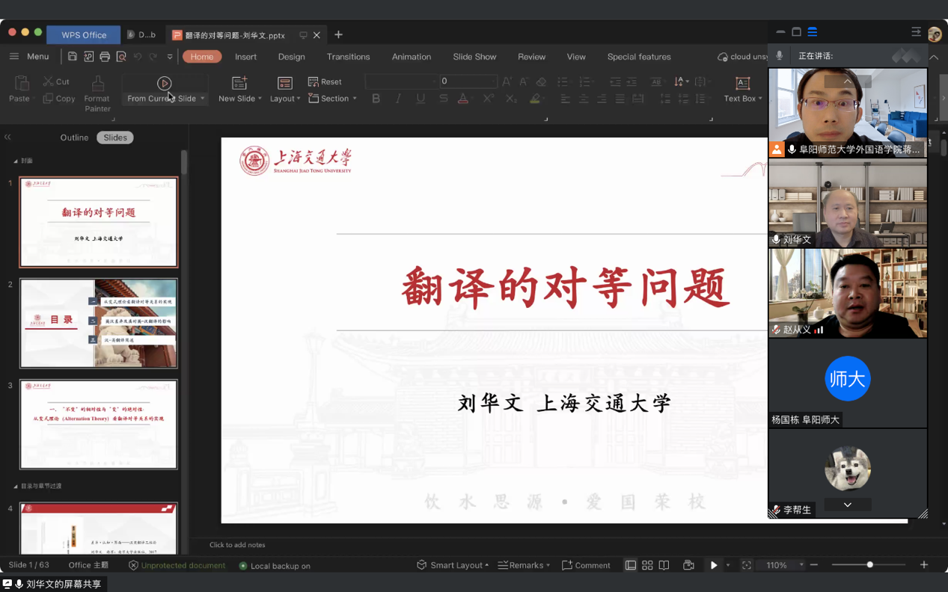
Task: Toggle the Outline panel view
Action: [x=74, y=138]
